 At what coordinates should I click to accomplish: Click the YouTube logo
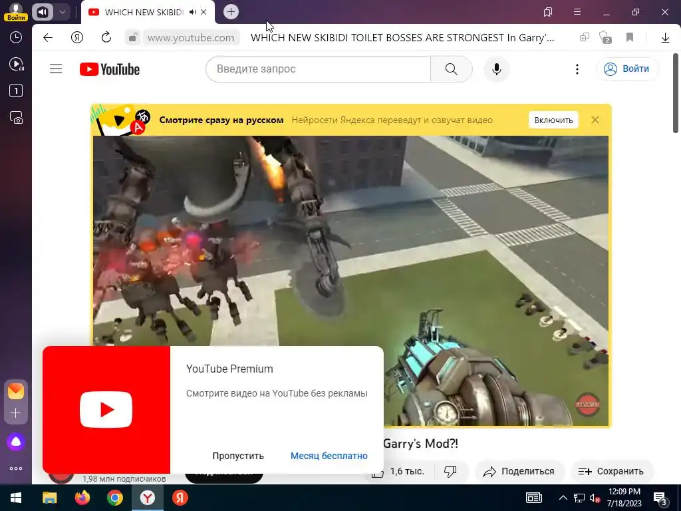pyautogui.click(x=110, y=69)
